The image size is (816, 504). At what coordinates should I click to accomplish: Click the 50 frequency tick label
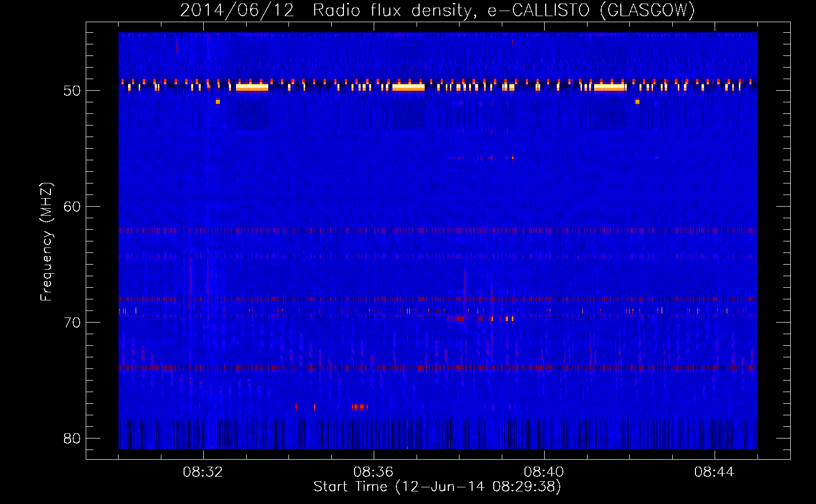pyautogui.click(x=72, y=91)
